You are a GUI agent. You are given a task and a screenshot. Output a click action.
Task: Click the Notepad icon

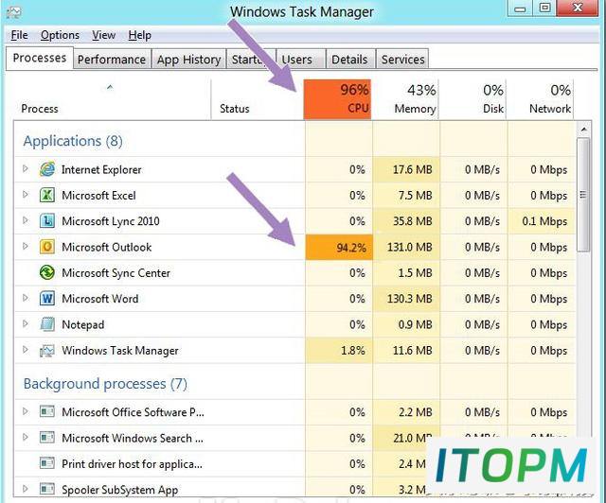point(47,324)
